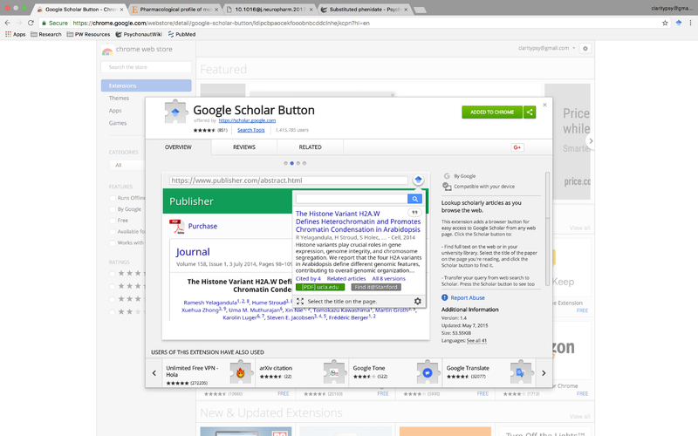This screenshot has width=698, height=436.
Task: Click the Search the store field
Action: click(x=145, y=67)
